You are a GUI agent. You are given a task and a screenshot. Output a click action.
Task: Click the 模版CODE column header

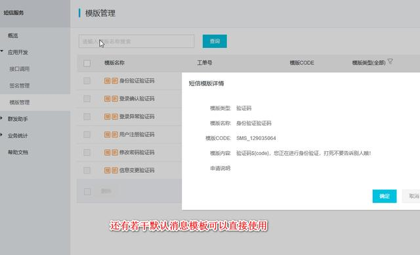302,62
